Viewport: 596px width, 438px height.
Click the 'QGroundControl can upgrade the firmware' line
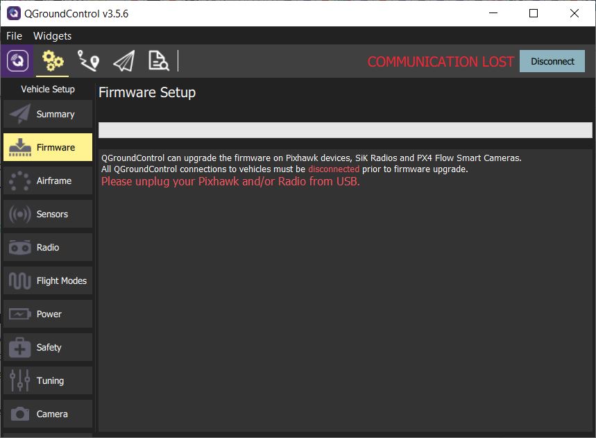(312, 158)
